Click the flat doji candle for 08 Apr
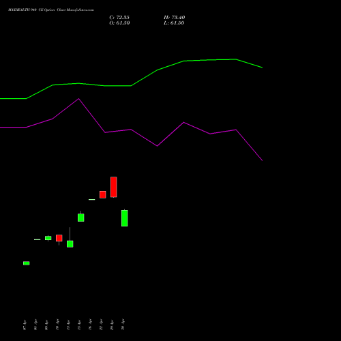 [x=38, y=239]
